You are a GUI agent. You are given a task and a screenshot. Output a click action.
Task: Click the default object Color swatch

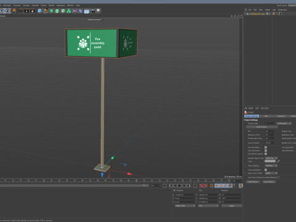[270, 161]
